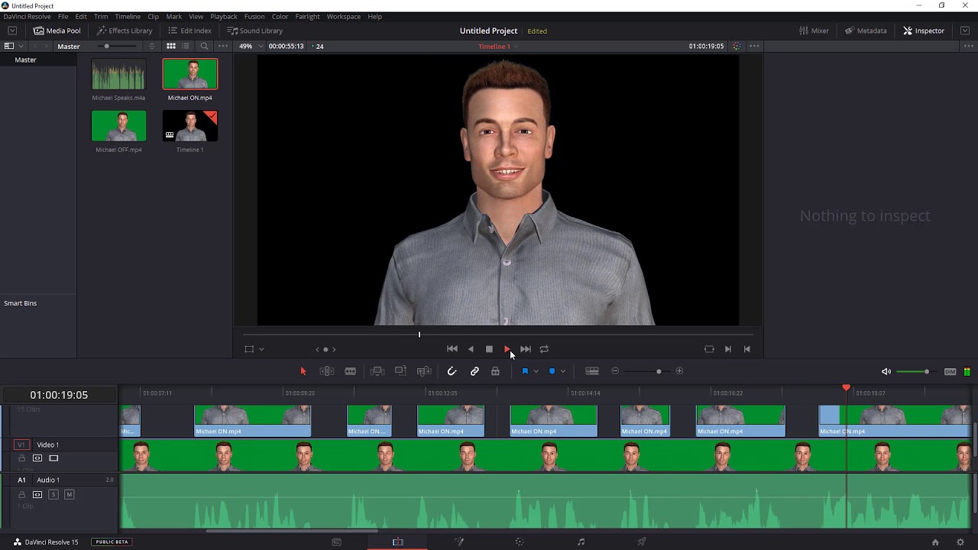Viewport: 978px width, 550px height.
Task: Open timeline view options icon
Action: 592,371
